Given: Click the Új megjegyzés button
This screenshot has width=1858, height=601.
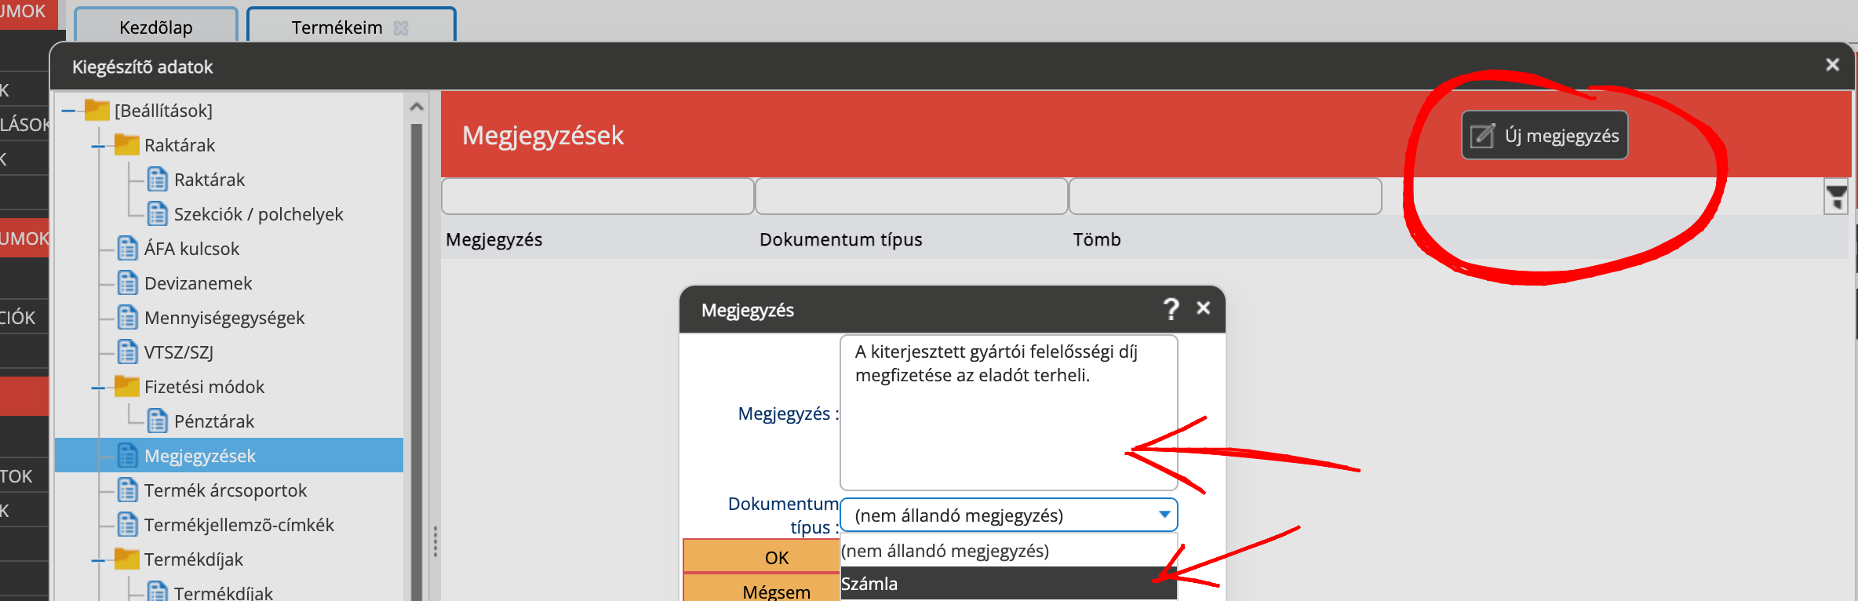Looking at the screenshot, I should click(1544, 136).
